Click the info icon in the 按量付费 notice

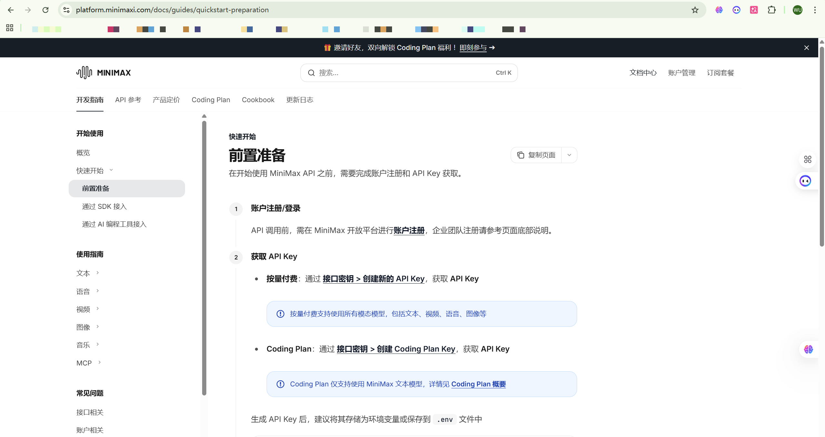tap(280, 314)
